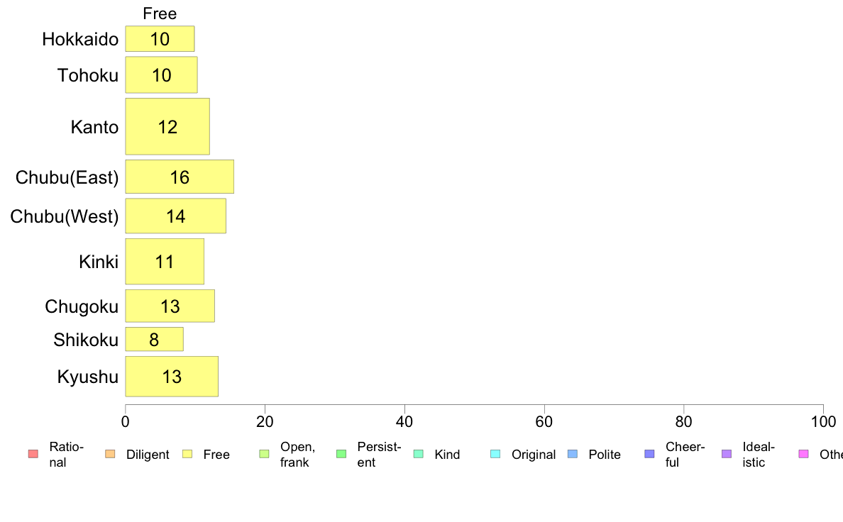843x522 pixels.
Task: Select the Chubu(East) bar showing 16
Action: click(180, 177)
